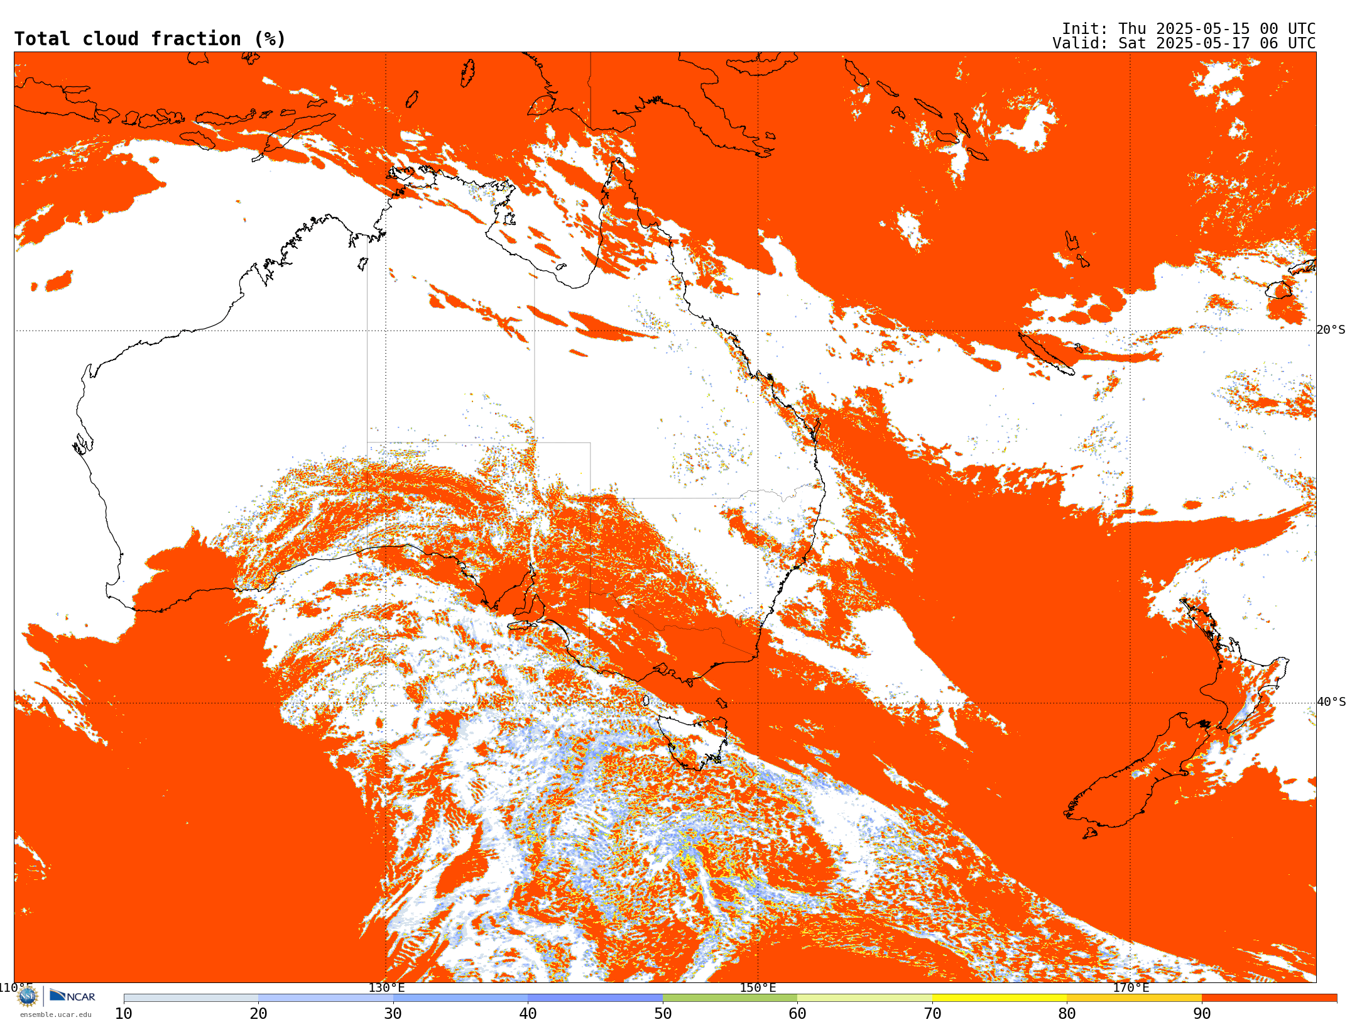Click the colorbar label 30
This screenshot has height=1022, width=1357.
coord(393,1013)
